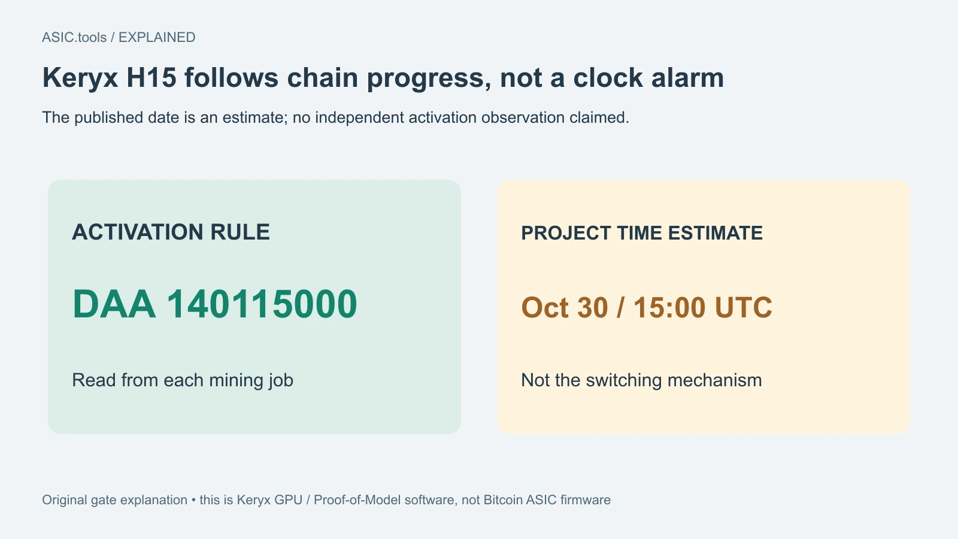Screen dimensions: 958x539
Task: Click the word EXPLAINED in the header
Action: tap(157, 37)
